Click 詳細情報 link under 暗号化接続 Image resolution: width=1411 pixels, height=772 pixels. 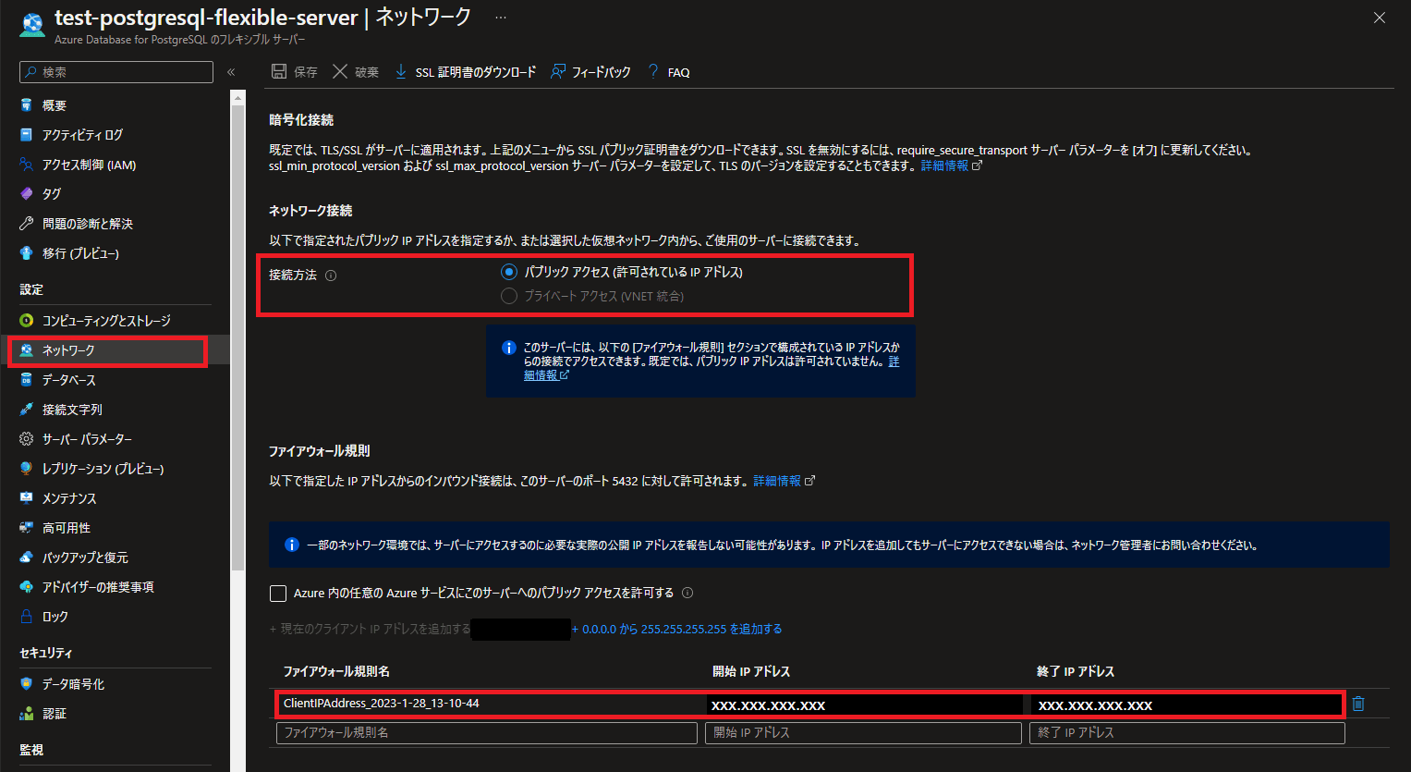pos(944,165)
